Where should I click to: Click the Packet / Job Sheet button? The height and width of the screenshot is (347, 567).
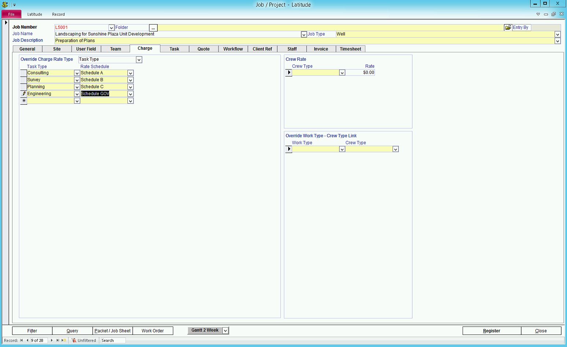pyautogui.click(x=112, y=331)
